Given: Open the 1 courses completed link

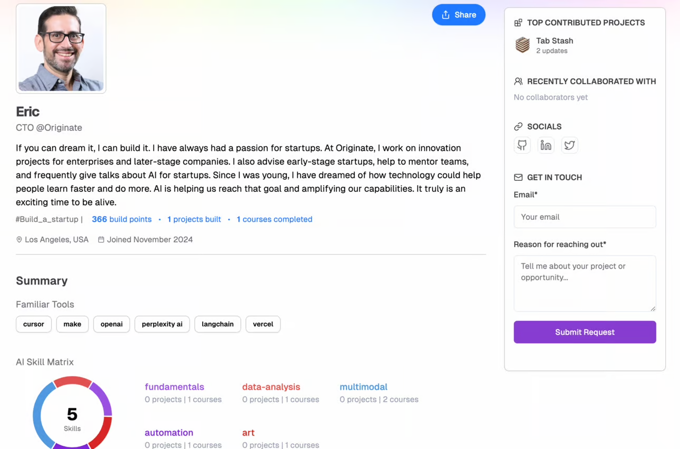Looking at the screenshot, I should (274, 219).
